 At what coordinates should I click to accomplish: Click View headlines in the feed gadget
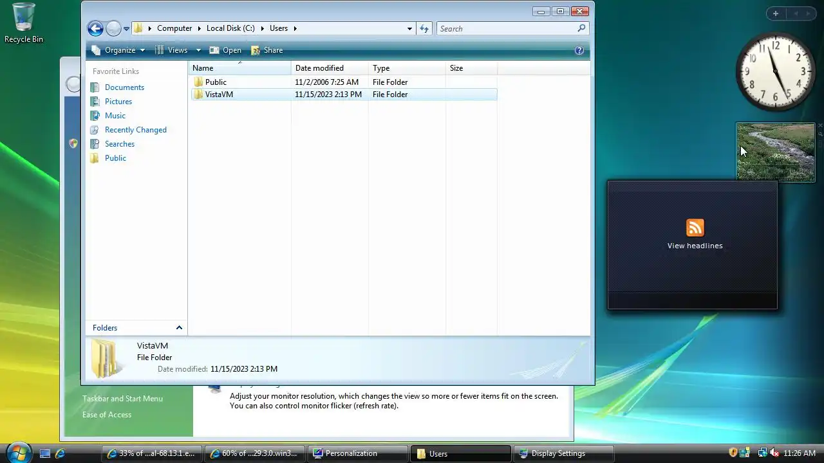click(x=695, y=246)
